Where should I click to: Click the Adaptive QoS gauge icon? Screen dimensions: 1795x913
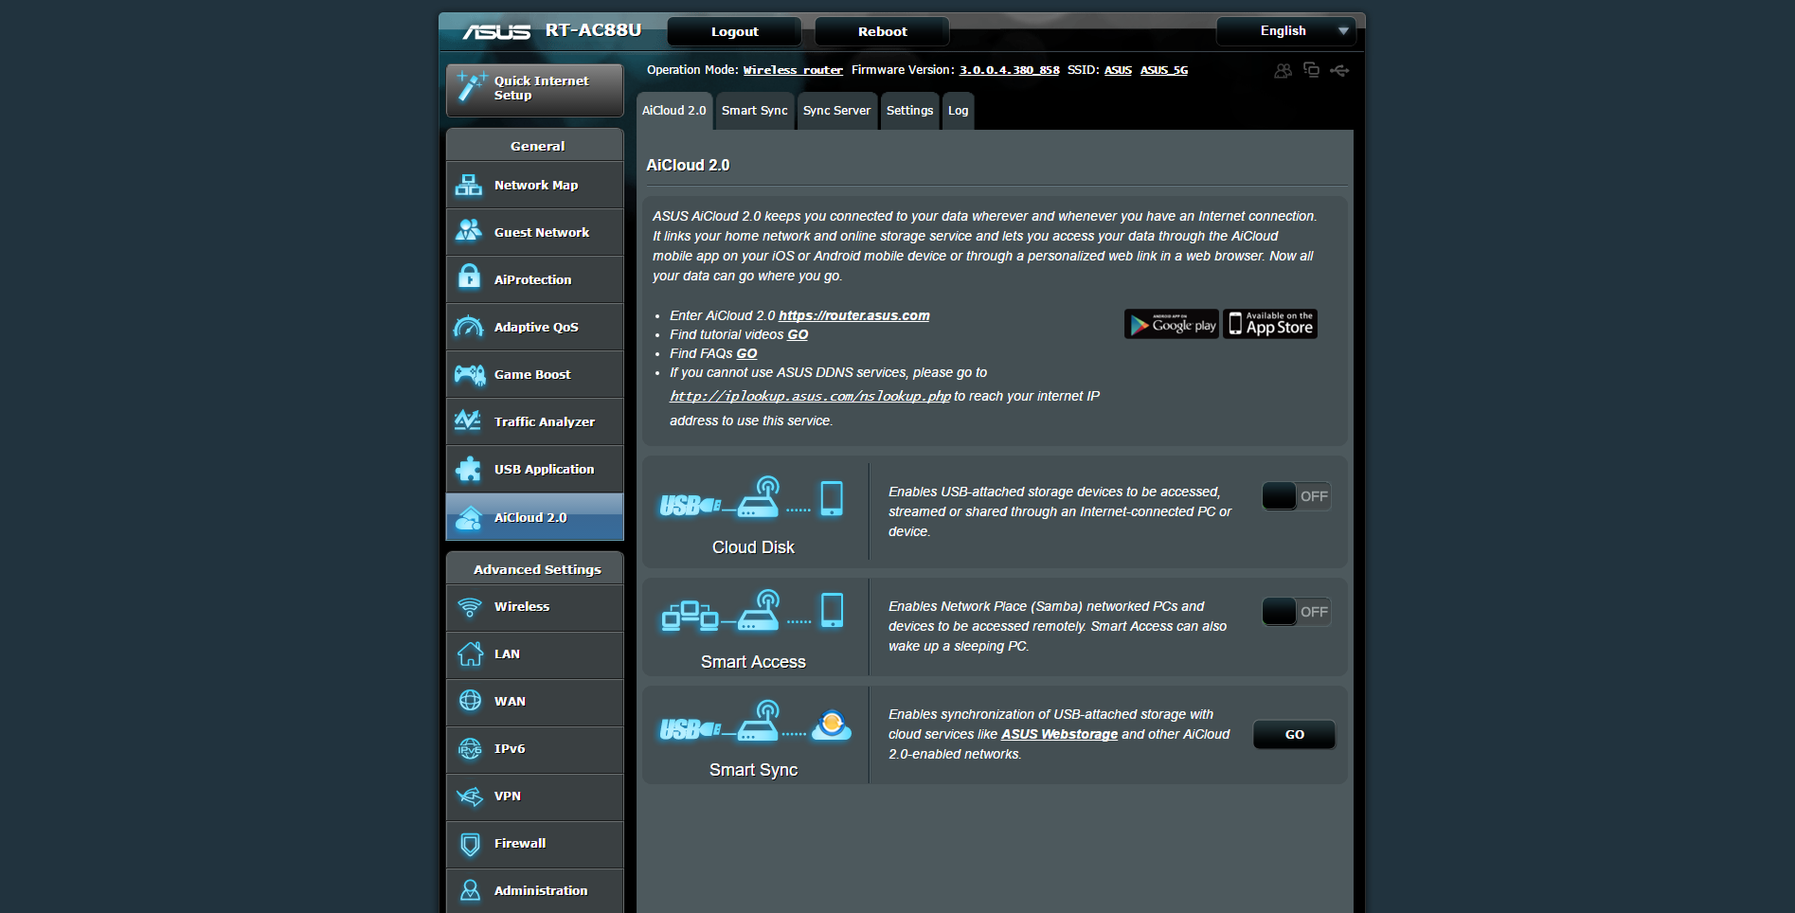469,327
